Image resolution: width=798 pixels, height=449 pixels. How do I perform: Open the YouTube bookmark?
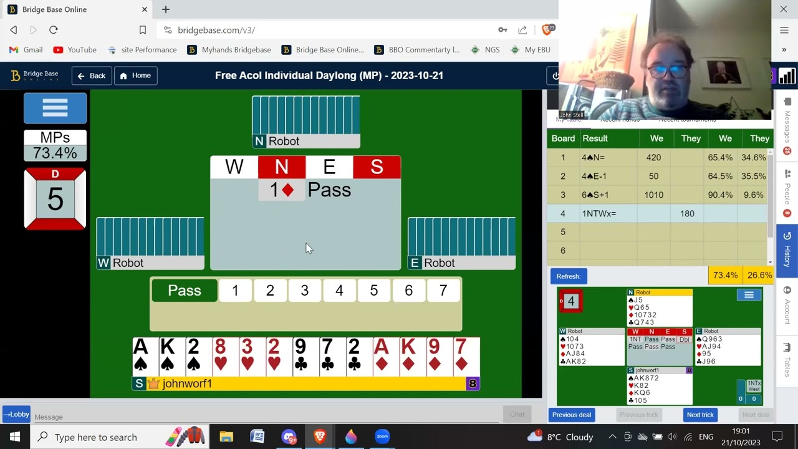coord(75,50)
